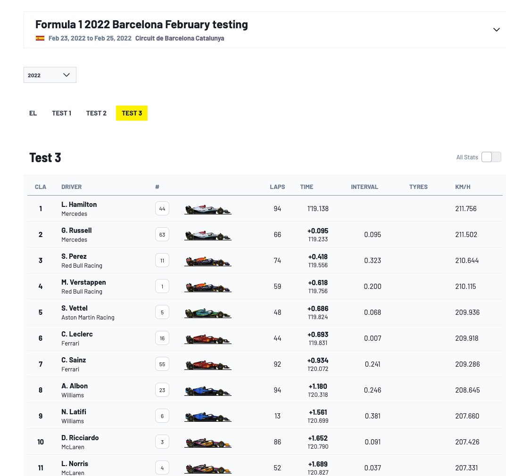This screenshot has height=476, width=506.
Task: Open C. Leclerc driver link
Action: [77, 334]
